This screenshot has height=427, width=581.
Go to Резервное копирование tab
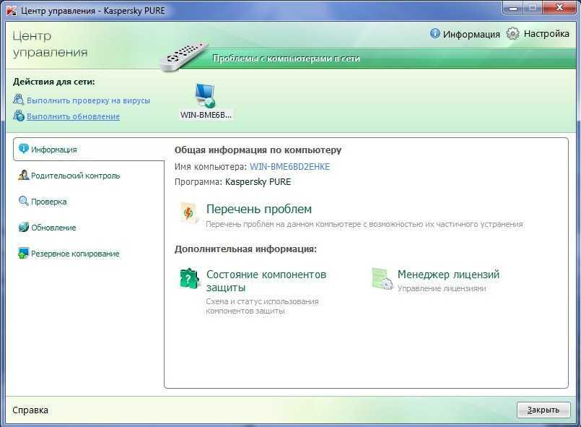click(x=75, y=254)
